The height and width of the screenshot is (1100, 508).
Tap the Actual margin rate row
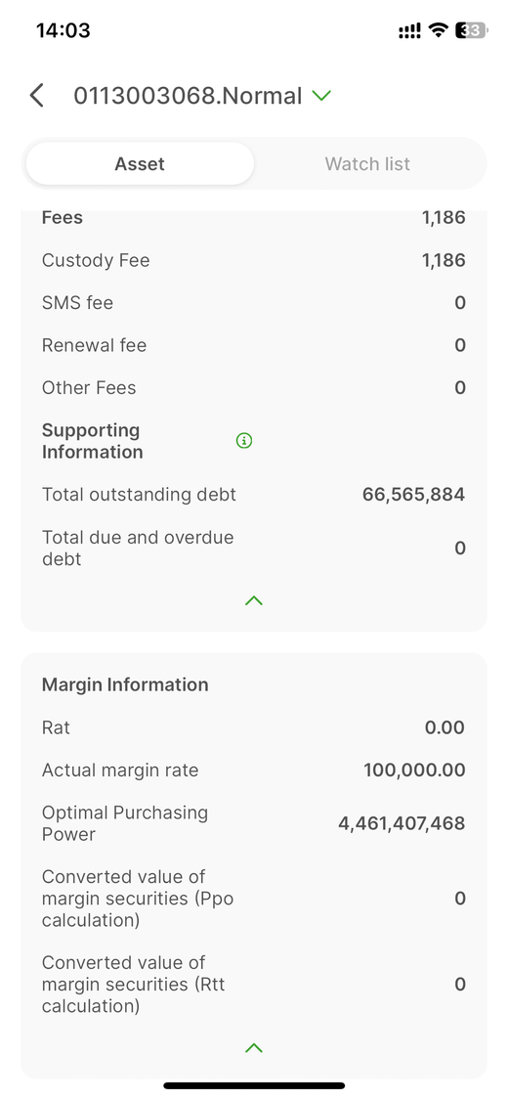[x=254, y=770]
